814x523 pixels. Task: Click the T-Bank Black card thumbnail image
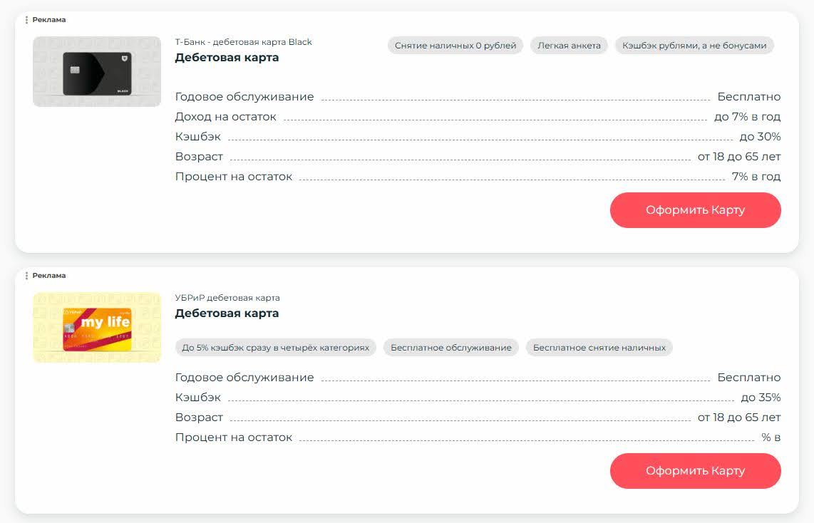pos(96,71)
